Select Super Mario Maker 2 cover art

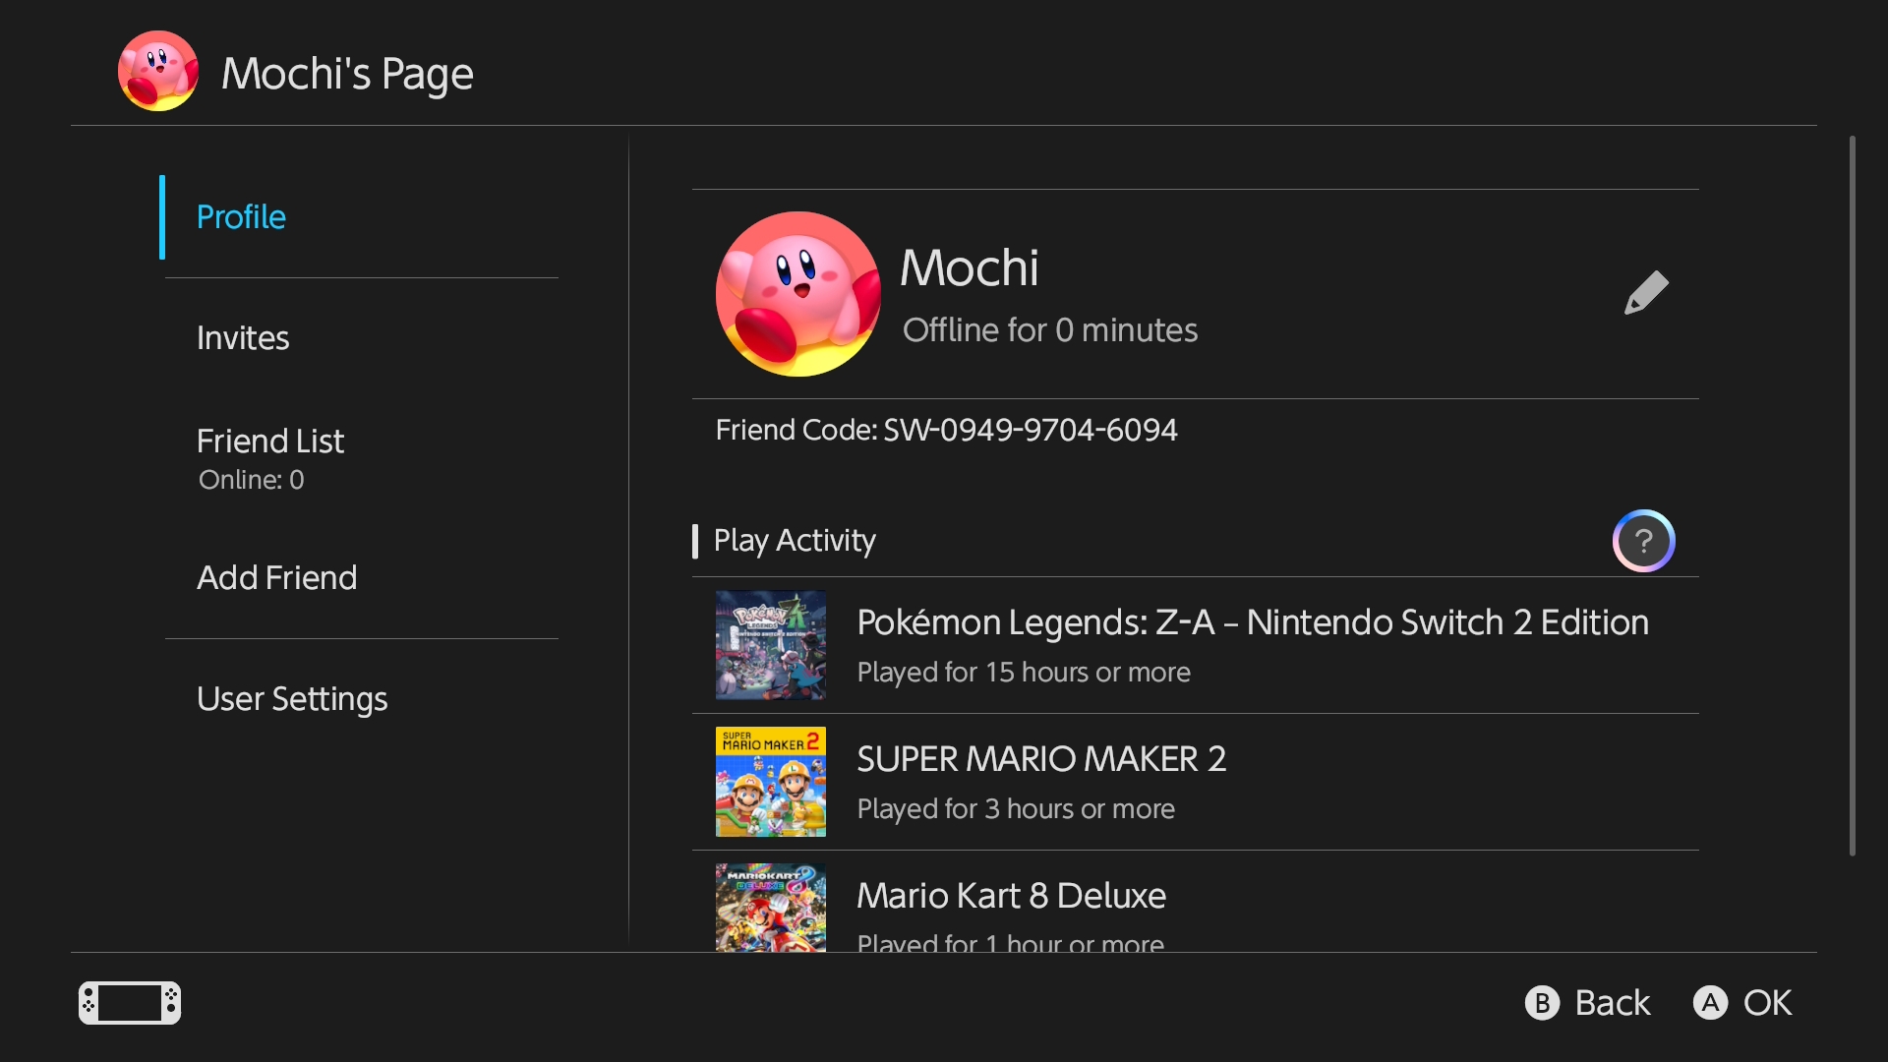pyautogui.click(x=771, y=782)
